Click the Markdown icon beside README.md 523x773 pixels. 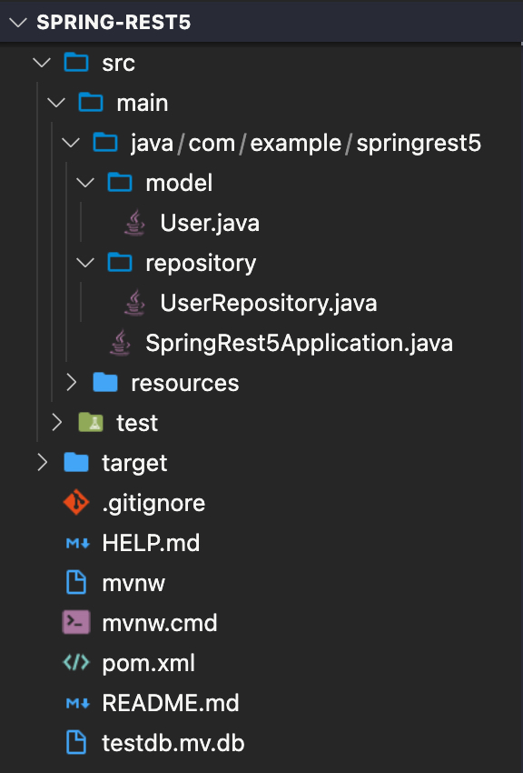(76, 702)
